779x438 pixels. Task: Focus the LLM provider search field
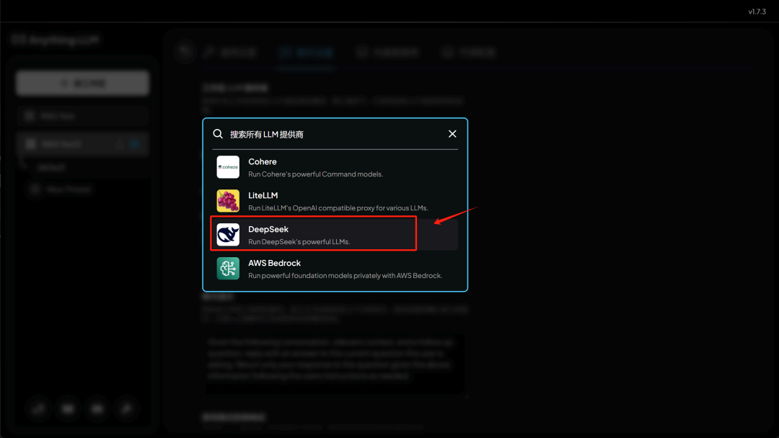click(x=335, y=135)
